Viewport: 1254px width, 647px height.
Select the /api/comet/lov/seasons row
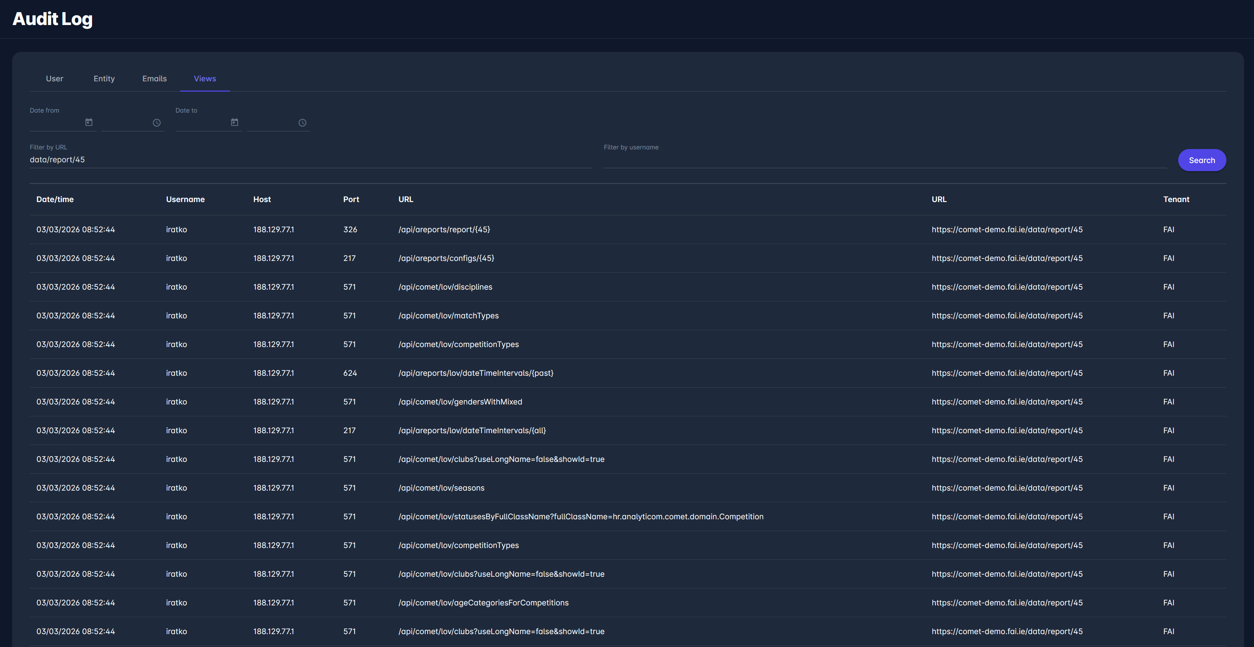point(441,488)
